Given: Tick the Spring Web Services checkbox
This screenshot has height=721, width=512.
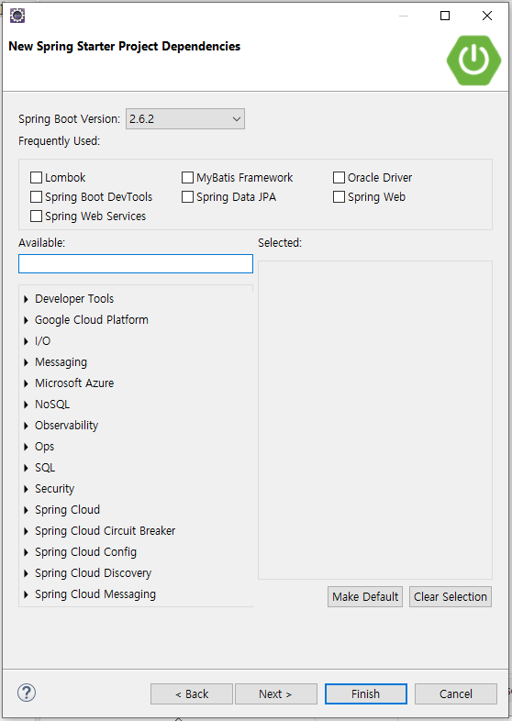Looking at the screenshot, I should [x=36, y=216].
